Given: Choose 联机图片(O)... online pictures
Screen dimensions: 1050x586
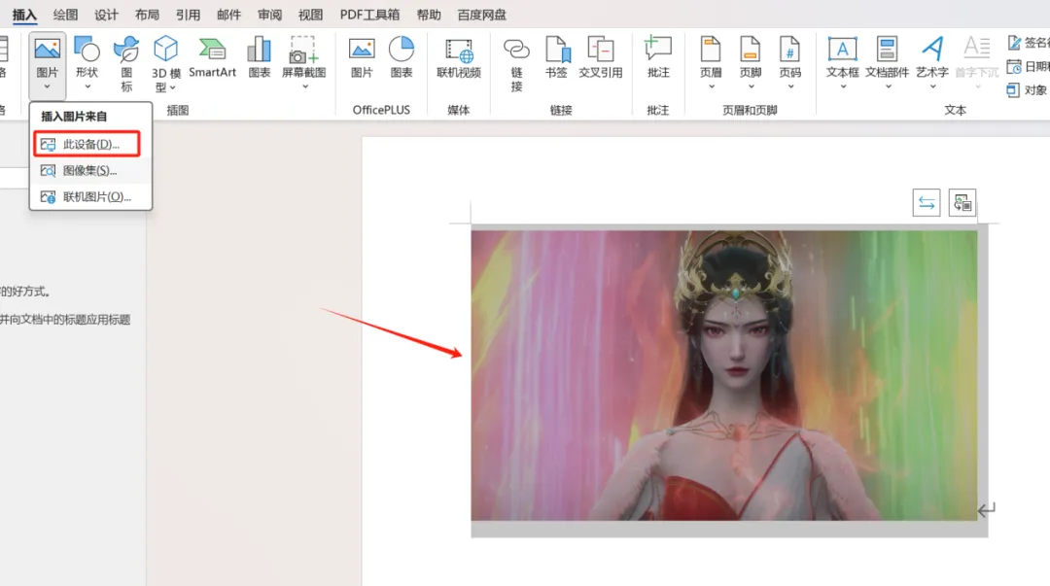Looking at the screenshot, I should click(90, 197).
